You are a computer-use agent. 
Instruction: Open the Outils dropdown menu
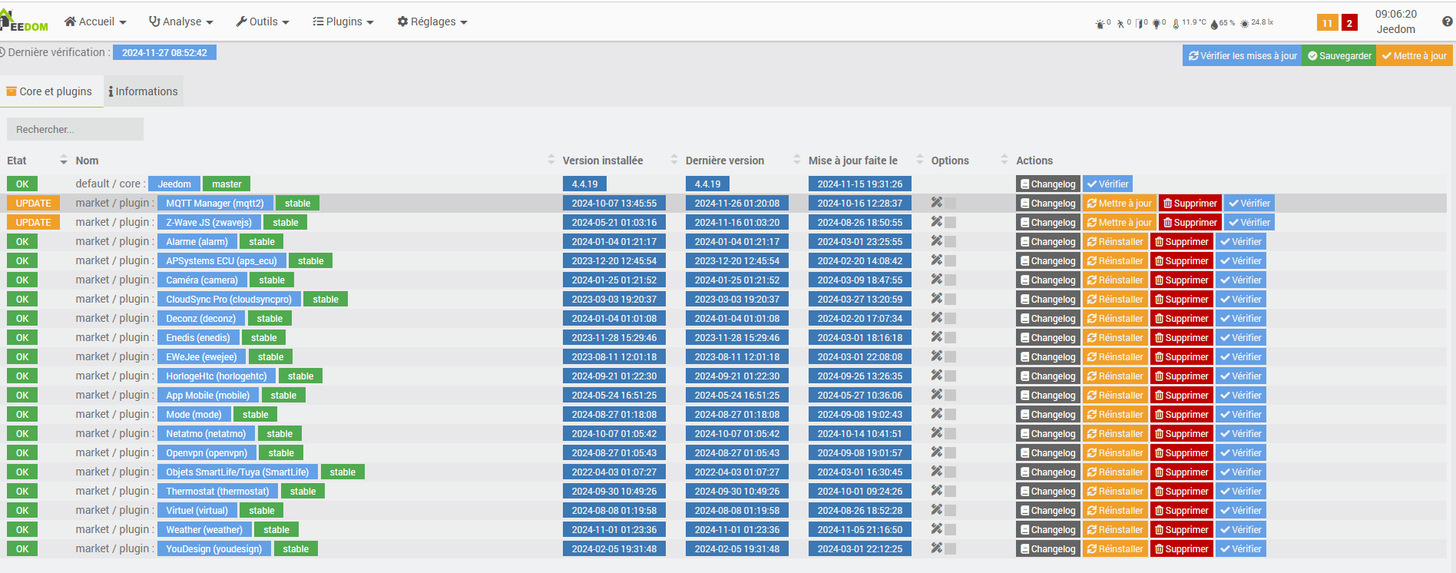click(263, 22)
